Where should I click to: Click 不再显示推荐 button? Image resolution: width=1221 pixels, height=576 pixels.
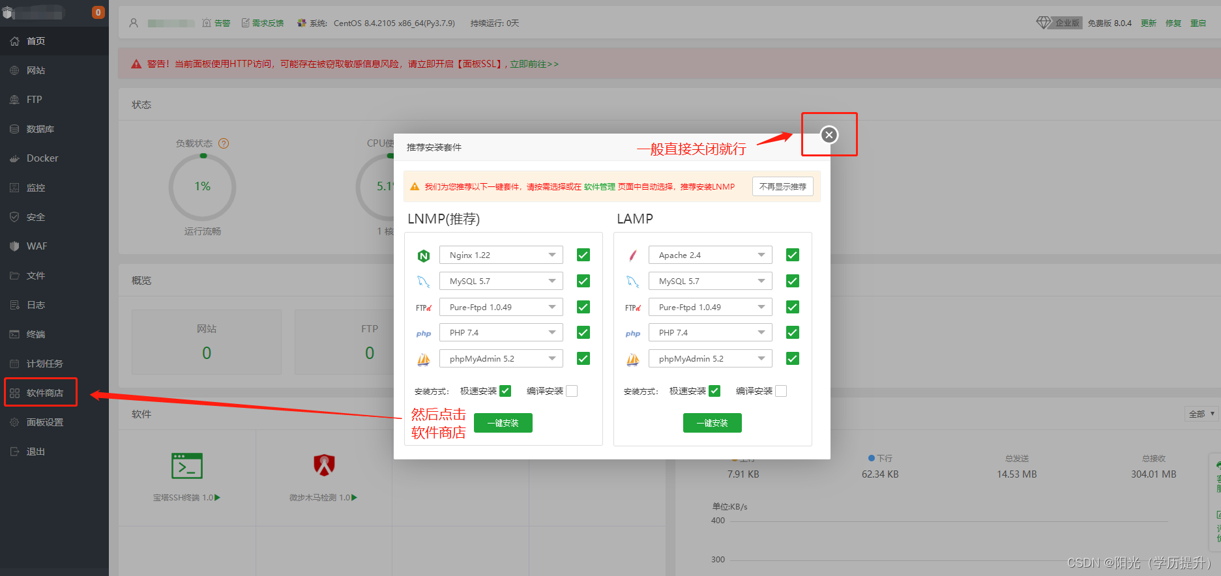783,186
